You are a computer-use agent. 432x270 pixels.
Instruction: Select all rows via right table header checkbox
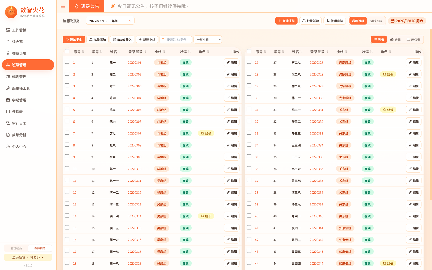tap(249, 51)
